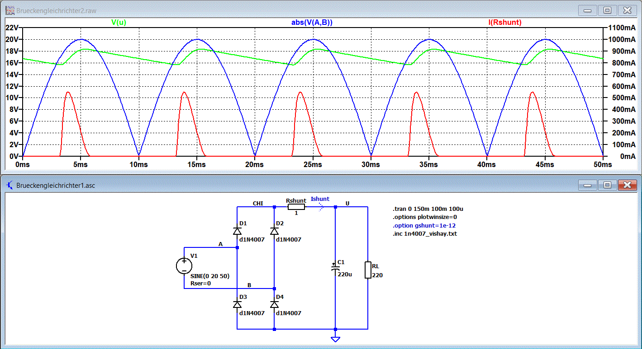Image resolution: width=642 pixels, height=349 pixels.
Task: Click the Brueckengleichrichter1.asc window icon
Action: coord(10,185)
